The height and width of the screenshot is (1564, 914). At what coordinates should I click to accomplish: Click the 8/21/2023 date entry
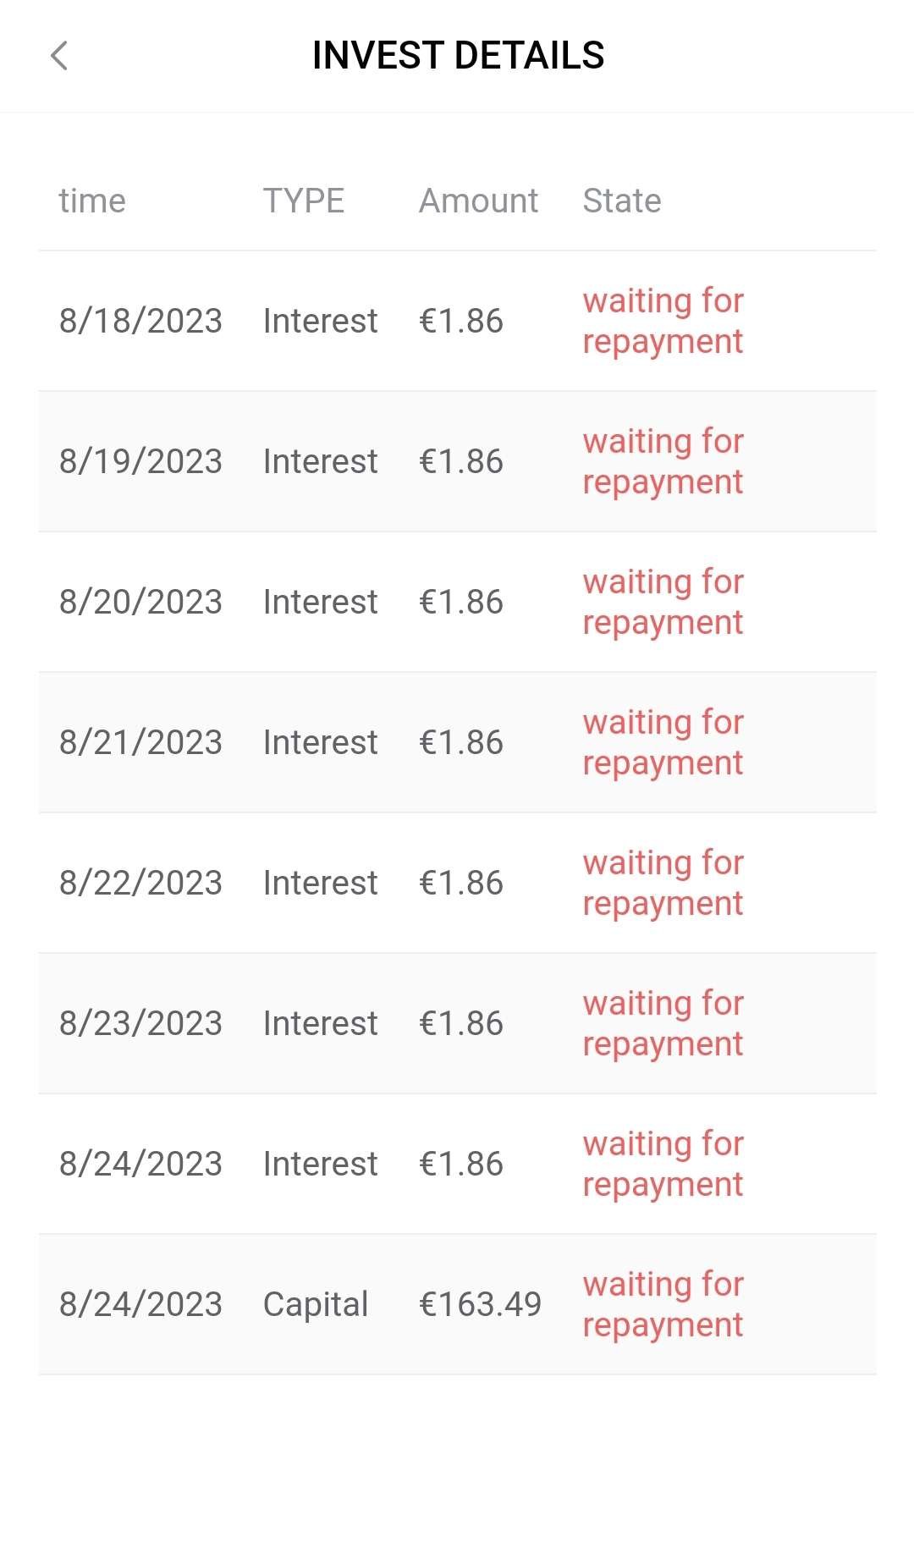click(140, 742)
